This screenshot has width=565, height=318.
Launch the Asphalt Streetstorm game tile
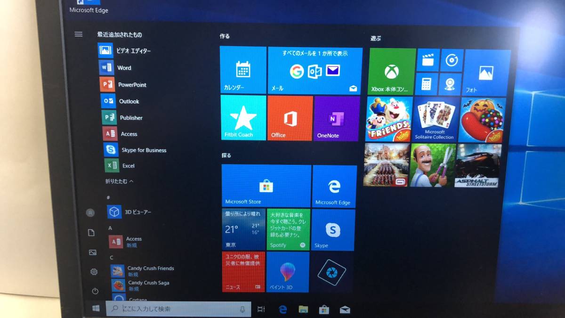tap(477, 166)
